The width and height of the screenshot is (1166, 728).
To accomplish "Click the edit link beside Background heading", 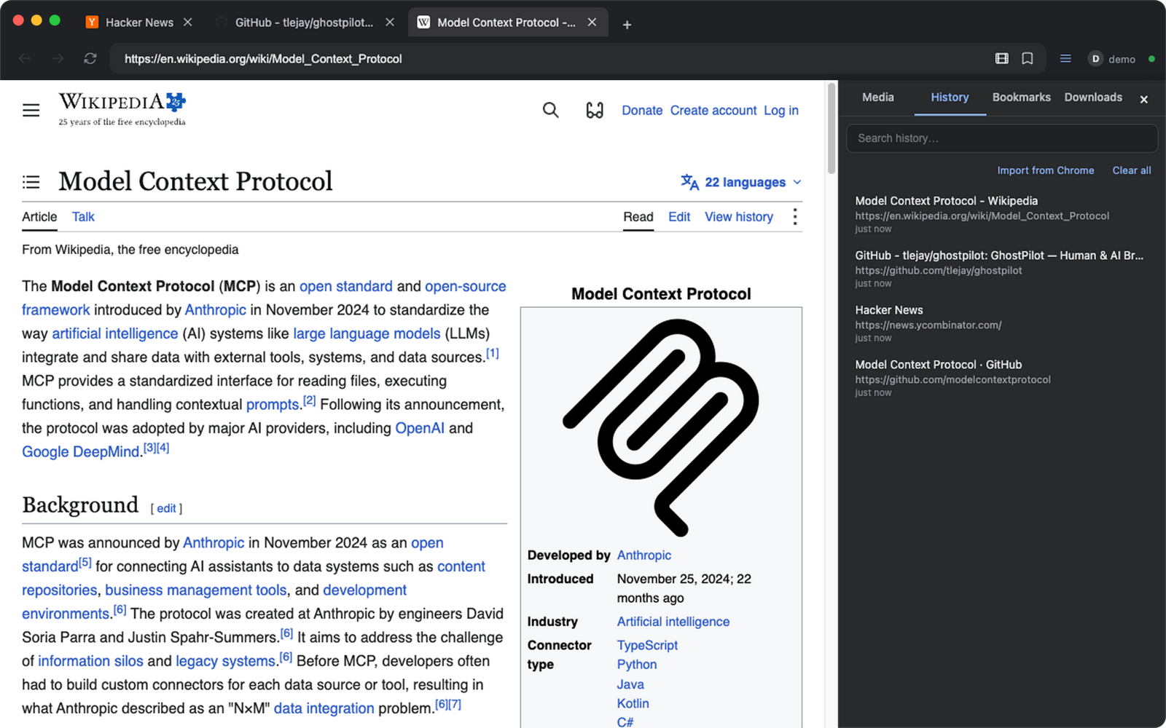I will 166,508.
